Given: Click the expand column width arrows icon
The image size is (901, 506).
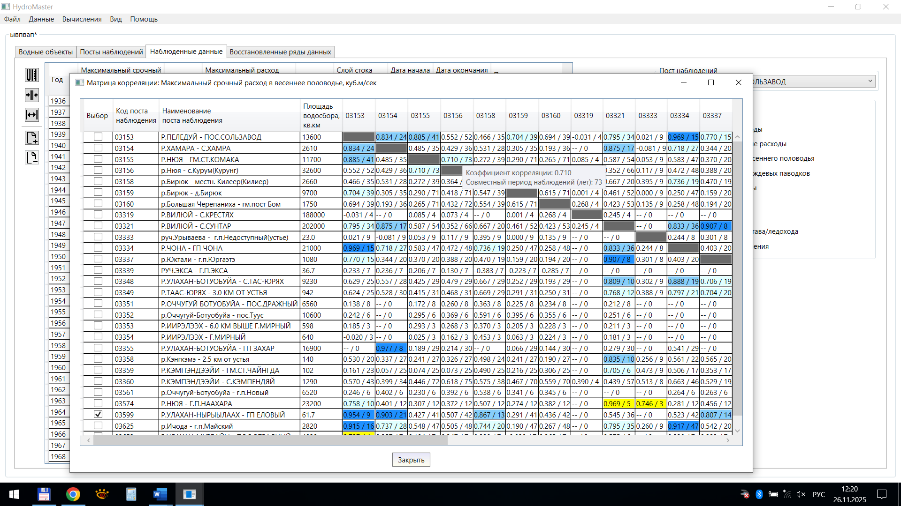Looking at the screenshot, I should tap(31, 115).
